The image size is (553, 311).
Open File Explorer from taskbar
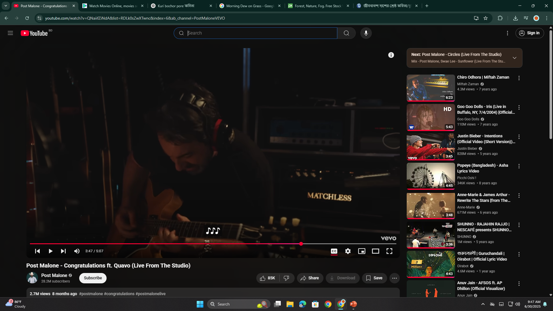[290, 304]
